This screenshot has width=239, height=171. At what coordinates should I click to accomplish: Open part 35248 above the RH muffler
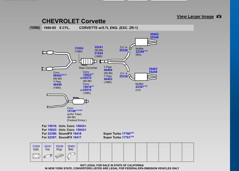[x=154, y=37]
